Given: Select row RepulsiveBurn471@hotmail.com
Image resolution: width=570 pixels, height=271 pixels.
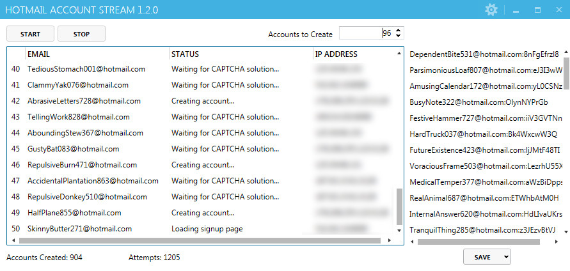Looking at the screenshot, I should (x=202, y=164).
